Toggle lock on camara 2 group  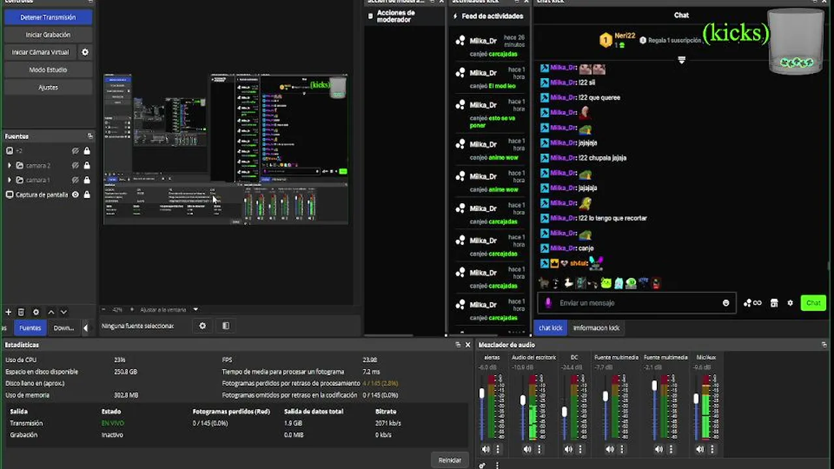[x=87, y=165]
